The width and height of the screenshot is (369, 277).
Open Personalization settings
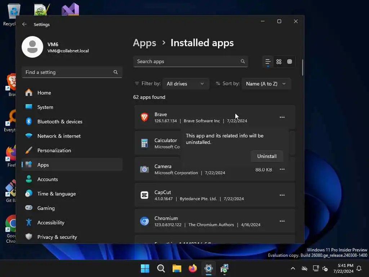(x=72, y=150)
